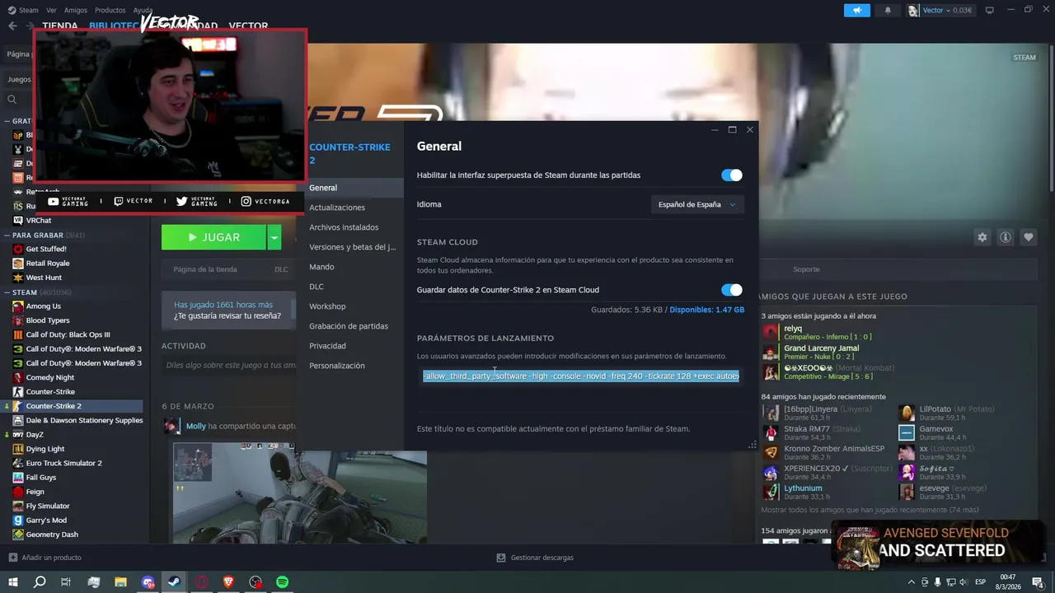Show all friends who played recently
Image resolution: width=1055 pixels, height=593 pixels.
pyautogui.click(x=870, y=510)
